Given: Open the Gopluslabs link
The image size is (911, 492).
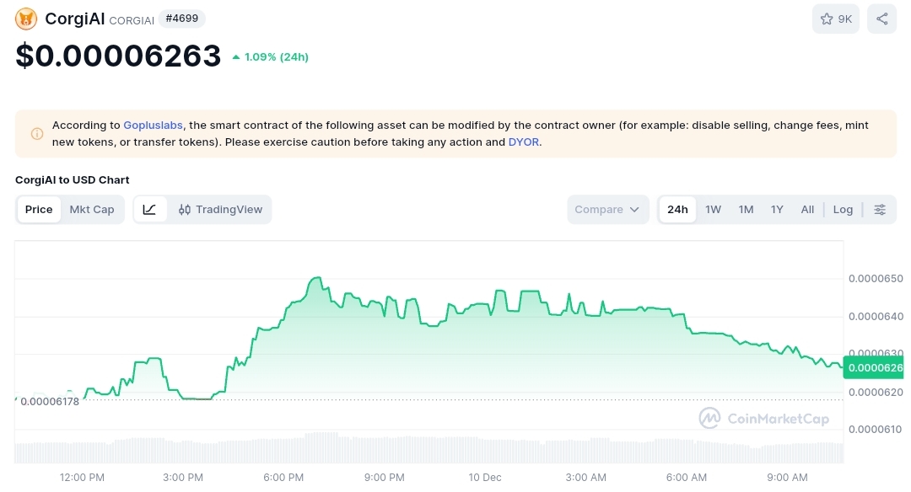Looking at the screenshot, I should click(153, 126).
